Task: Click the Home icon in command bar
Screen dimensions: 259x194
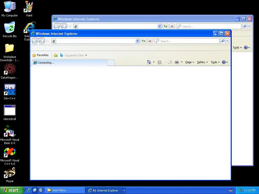Action: (149, 62)
